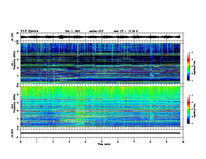Viewport: 206px width, 159px height.
Task: Click time axis tick label '9'
Action: (x=166, y=142)
